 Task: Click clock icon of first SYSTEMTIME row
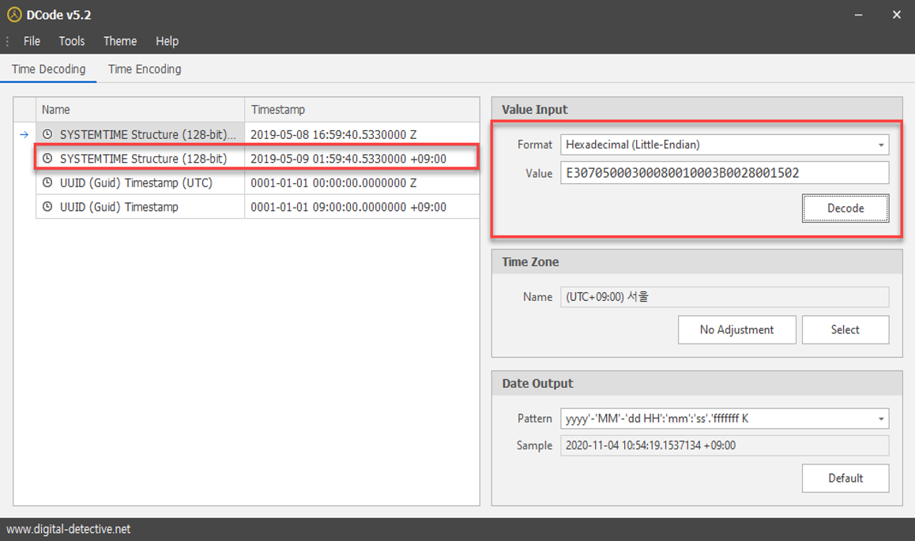[x=48, y=134]
